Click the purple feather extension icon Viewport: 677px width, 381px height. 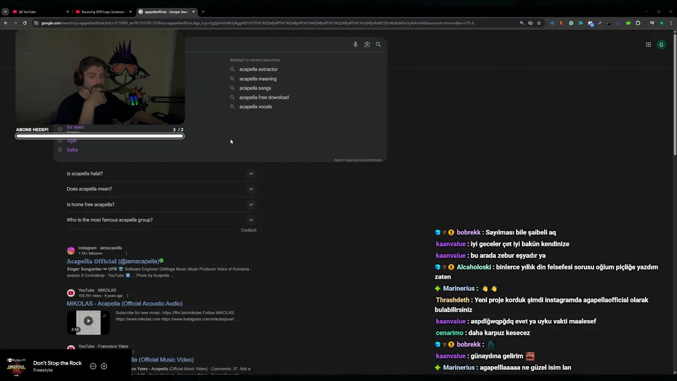(600, 23)
